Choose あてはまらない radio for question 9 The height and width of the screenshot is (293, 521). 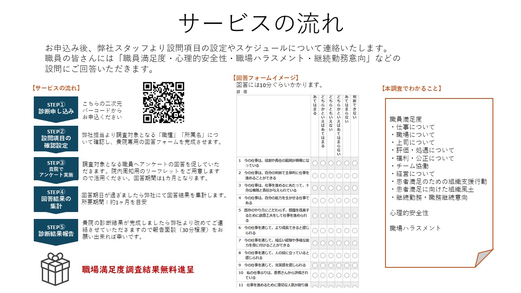coord(347,265)
